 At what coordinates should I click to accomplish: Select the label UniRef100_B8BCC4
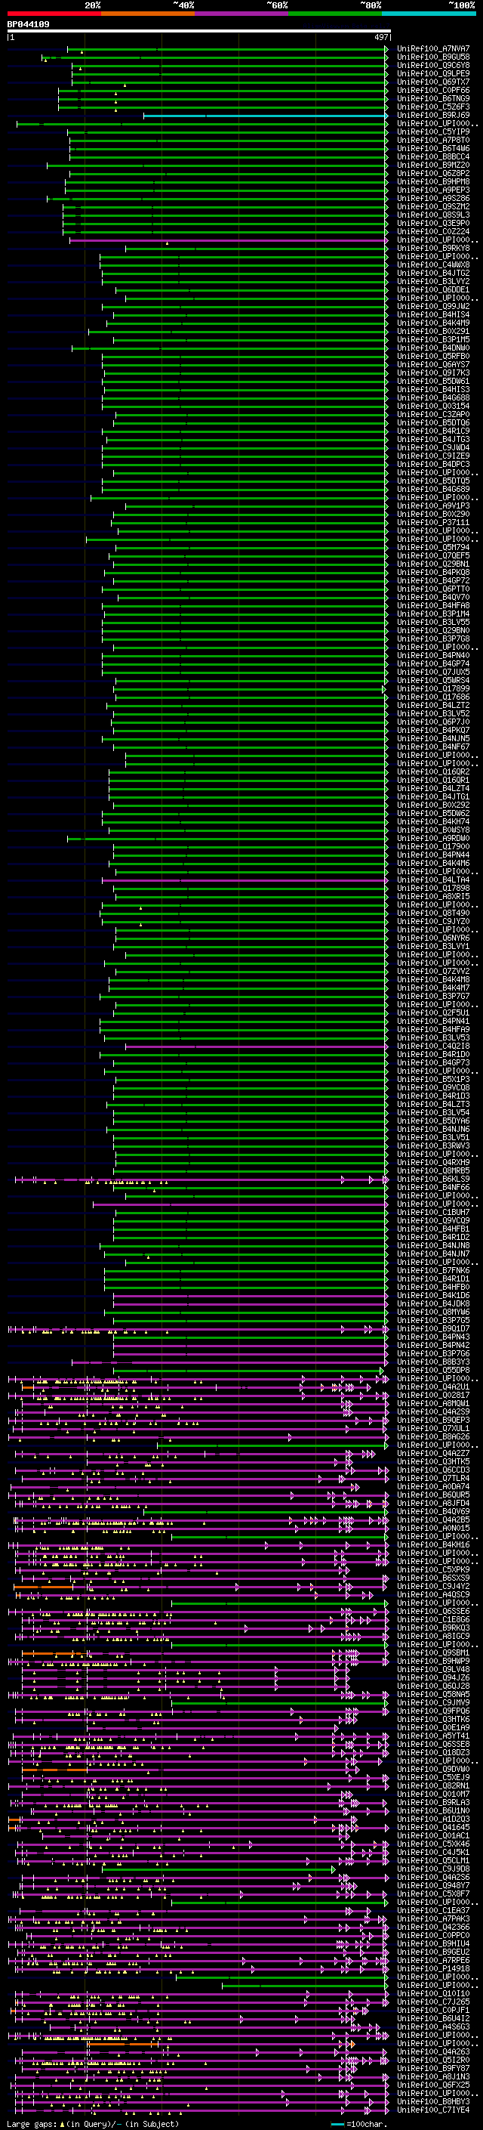click(x=433, y=156)
